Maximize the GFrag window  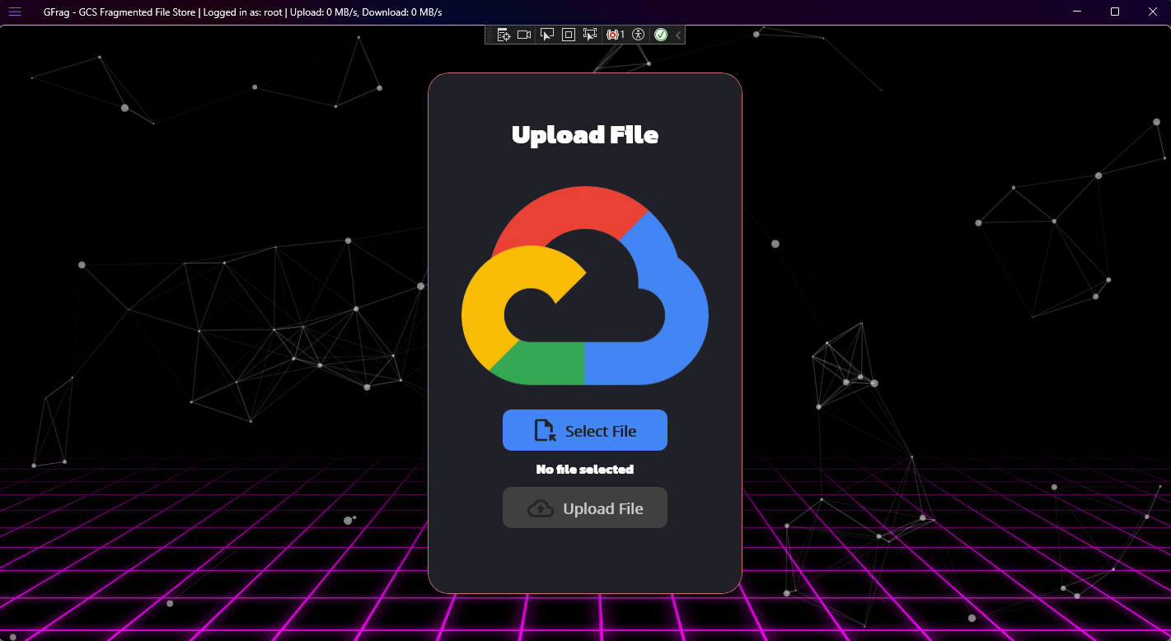[1115, 12]
